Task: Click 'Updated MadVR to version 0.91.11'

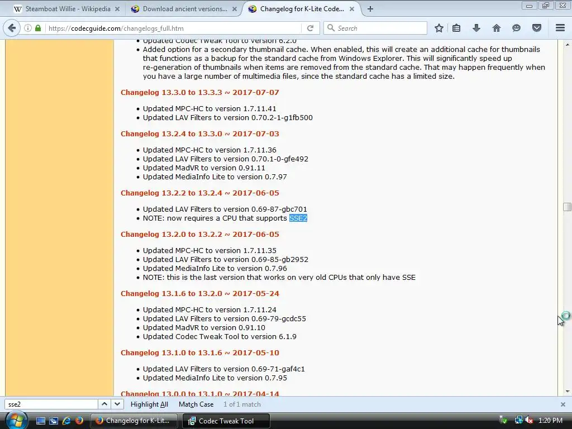Action: pyautogui.click(x=204, y=168)
